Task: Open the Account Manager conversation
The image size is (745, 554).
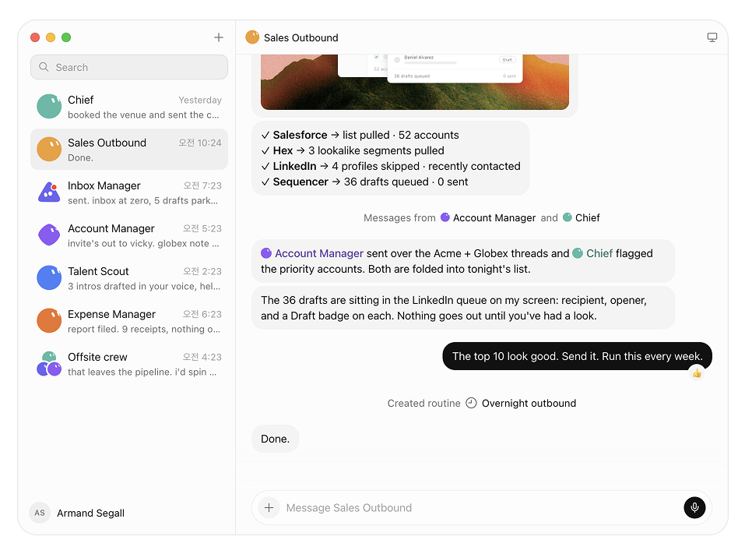Action: pyautogui.click(x=129, y=235)
